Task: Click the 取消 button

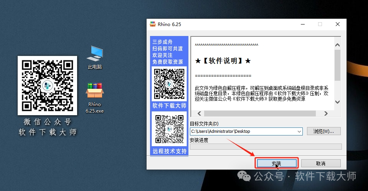Action: pos(320,163)
